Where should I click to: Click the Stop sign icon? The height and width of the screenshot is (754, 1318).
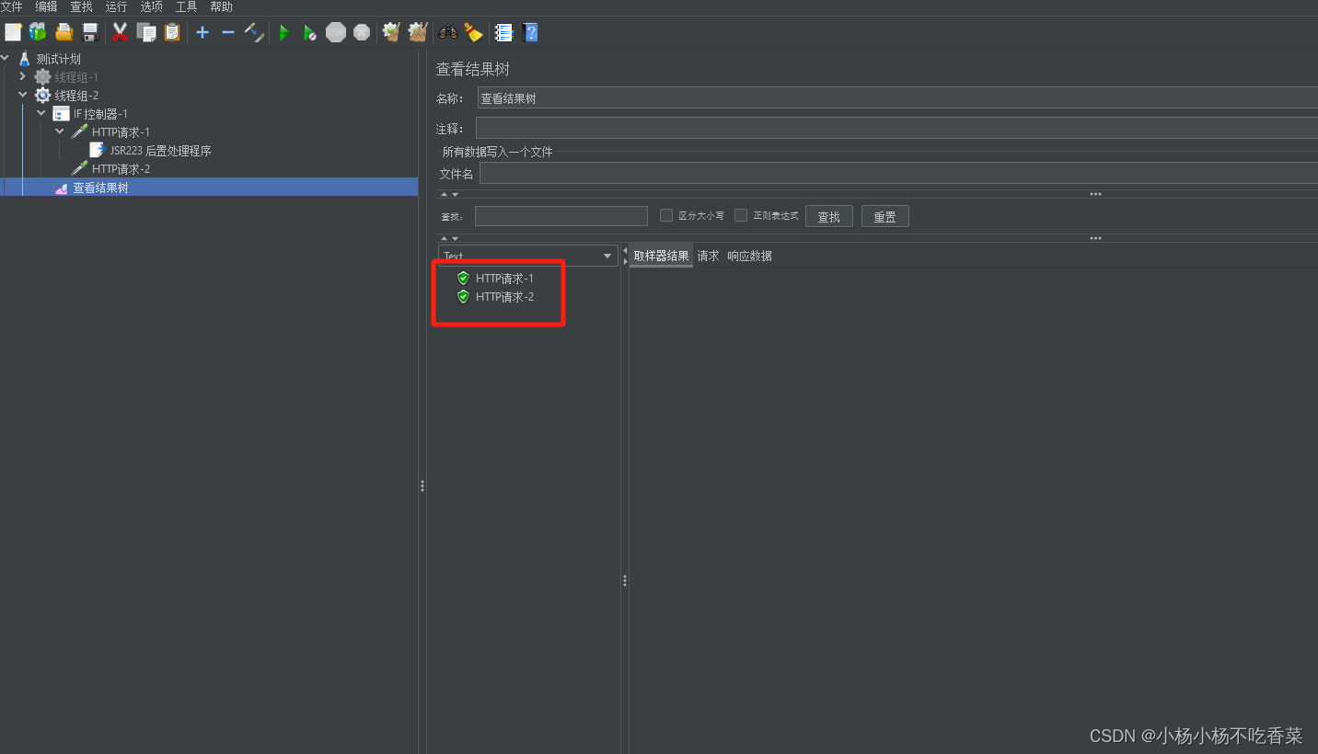(x=336, y=32)
